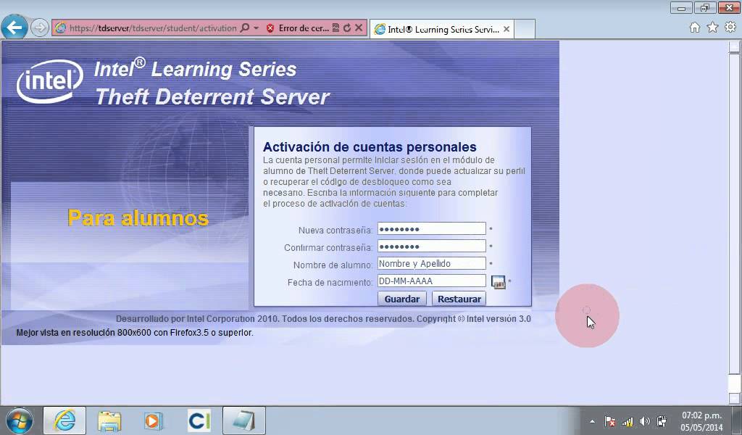Open Internet Explorer from the taskbar
This screenshot has height=435, width=742.
[x=64, y=420]
